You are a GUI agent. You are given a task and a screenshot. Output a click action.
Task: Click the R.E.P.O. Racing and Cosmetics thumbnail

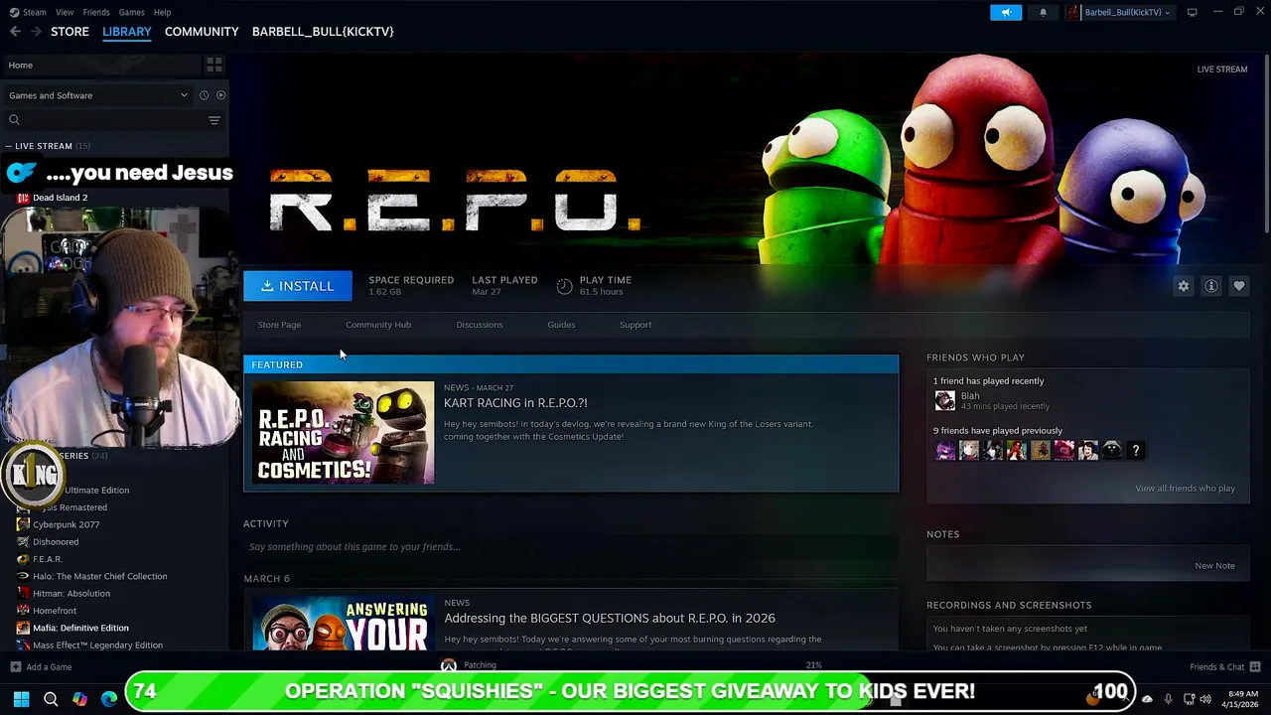coord(343,433)
